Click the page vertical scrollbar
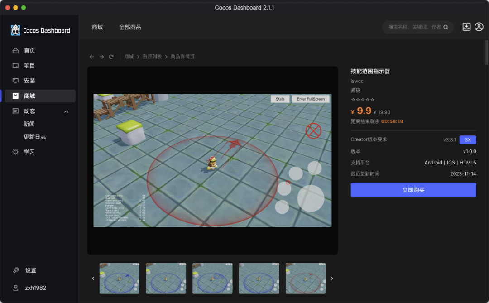Image resolution: width=489 pixels, height=303 pixels. click(x=486, y=52)
